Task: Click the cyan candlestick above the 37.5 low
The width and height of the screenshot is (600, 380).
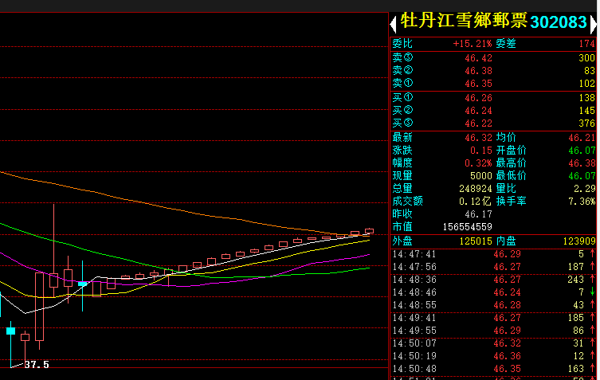Action: coord(10,343)
